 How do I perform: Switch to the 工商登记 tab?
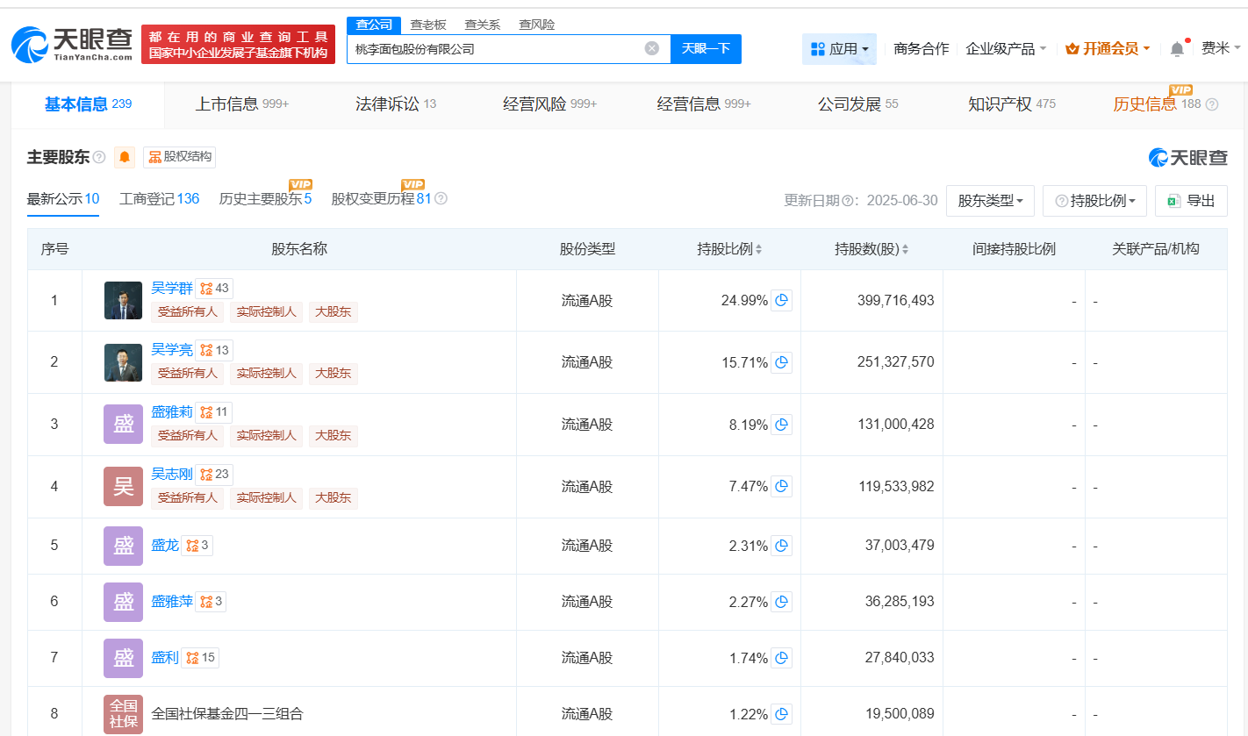(x=158, y=198)
